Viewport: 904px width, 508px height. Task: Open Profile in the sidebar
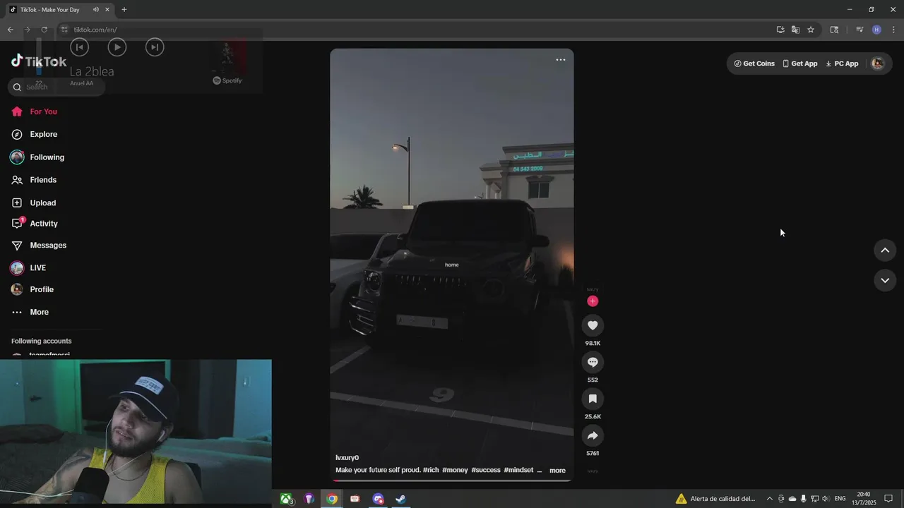pos(32,289)
